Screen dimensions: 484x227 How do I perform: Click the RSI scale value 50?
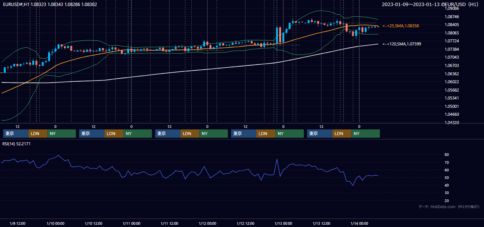click(447, 177)
